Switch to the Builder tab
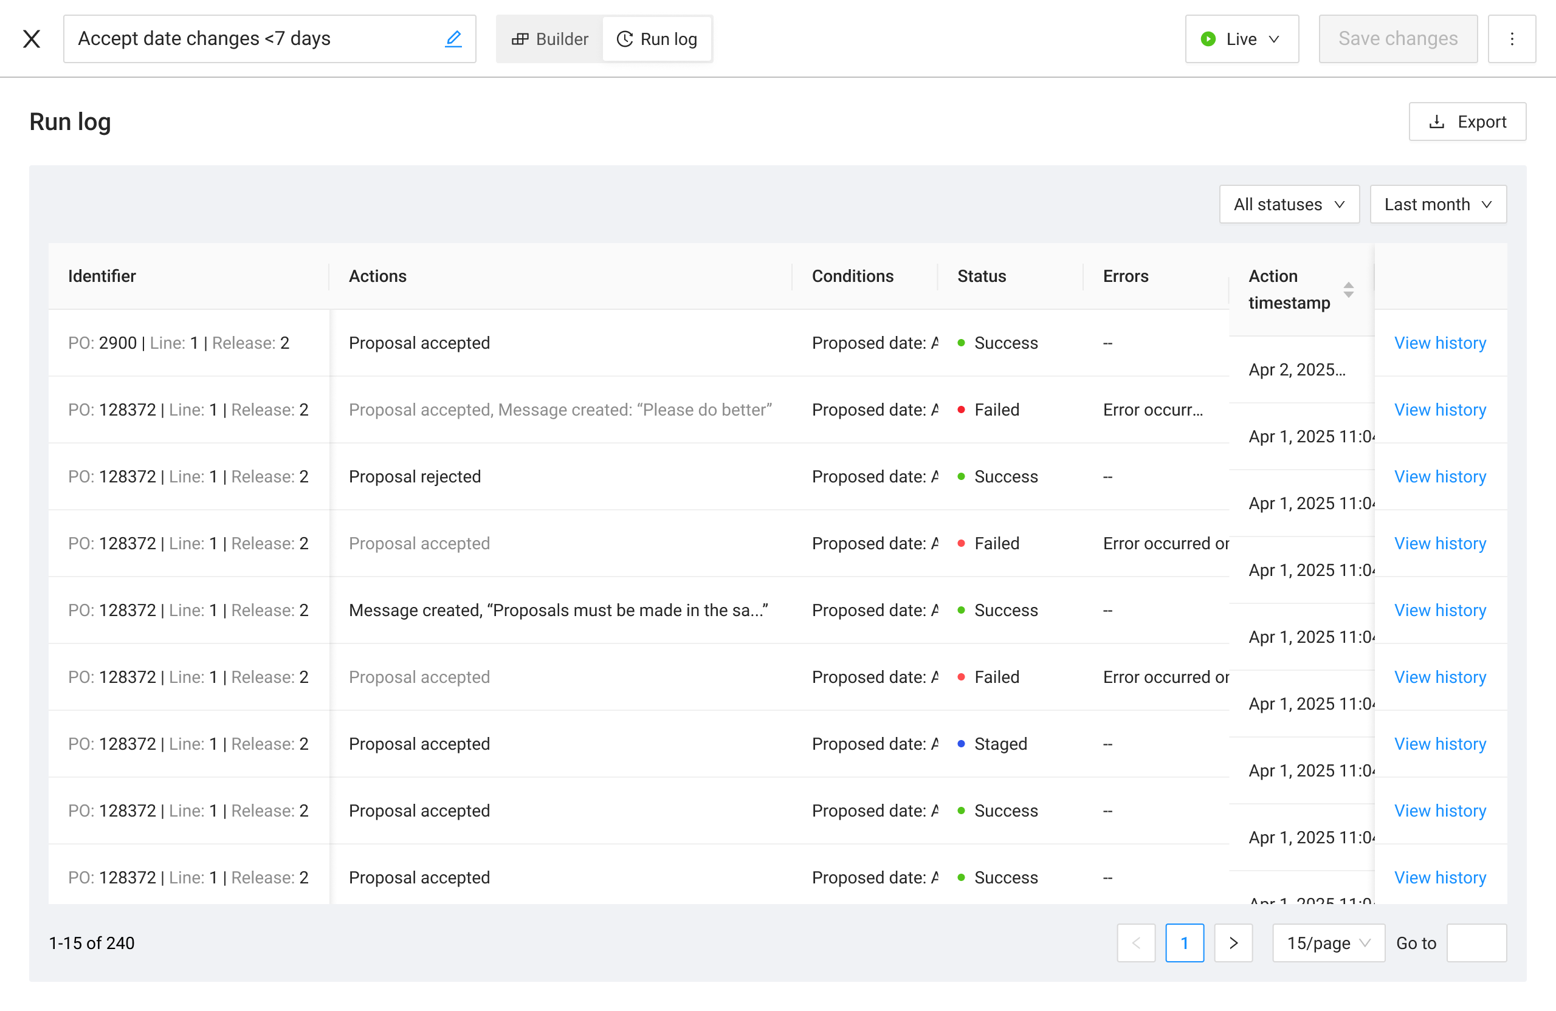The height and width of the screenshot is (1011, 1556). [x=550, y=39]
